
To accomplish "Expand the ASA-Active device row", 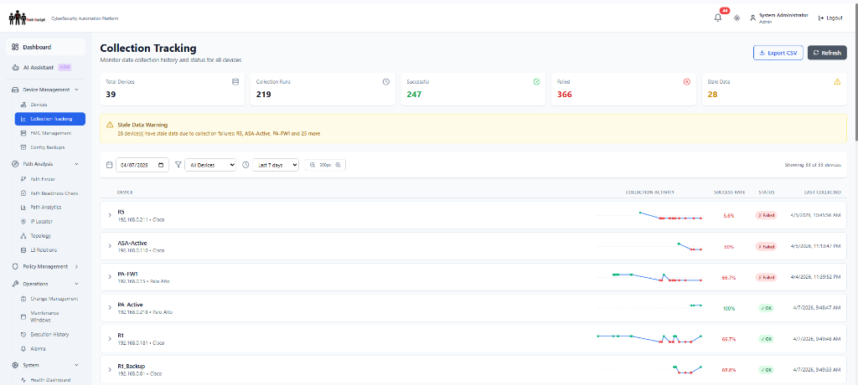I will [x=110, y=246].
